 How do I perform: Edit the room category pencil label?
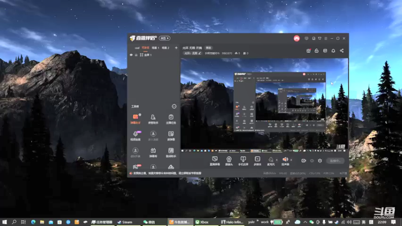tap(192, 53)
